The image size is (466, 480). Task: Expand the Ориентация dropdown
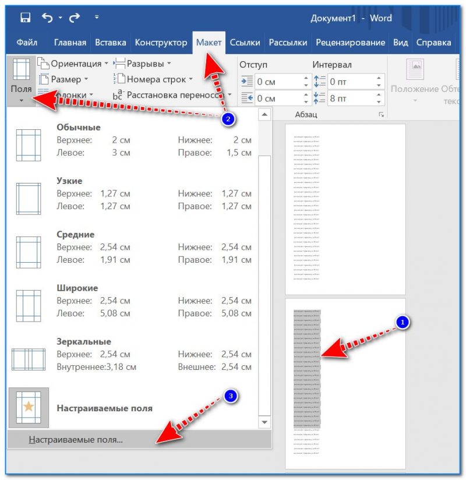73,63
